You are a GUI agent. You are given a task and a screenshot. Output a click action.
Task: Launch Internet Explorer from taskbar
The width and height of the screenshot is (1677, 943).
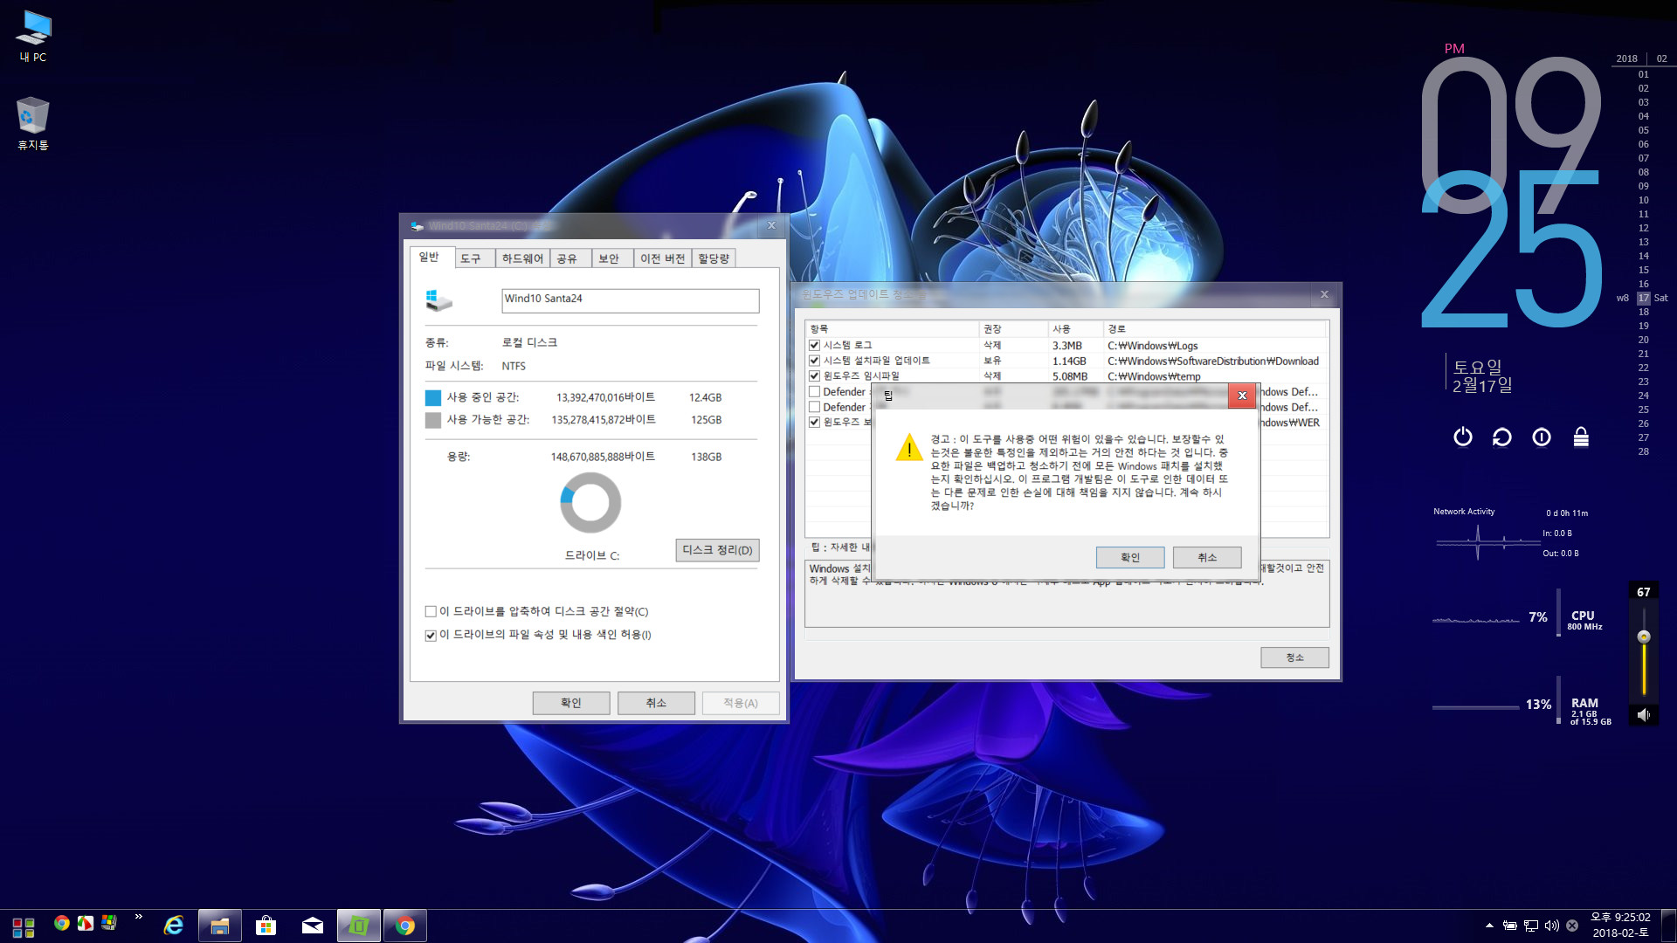pyautogui.click(x=174, y=926)
